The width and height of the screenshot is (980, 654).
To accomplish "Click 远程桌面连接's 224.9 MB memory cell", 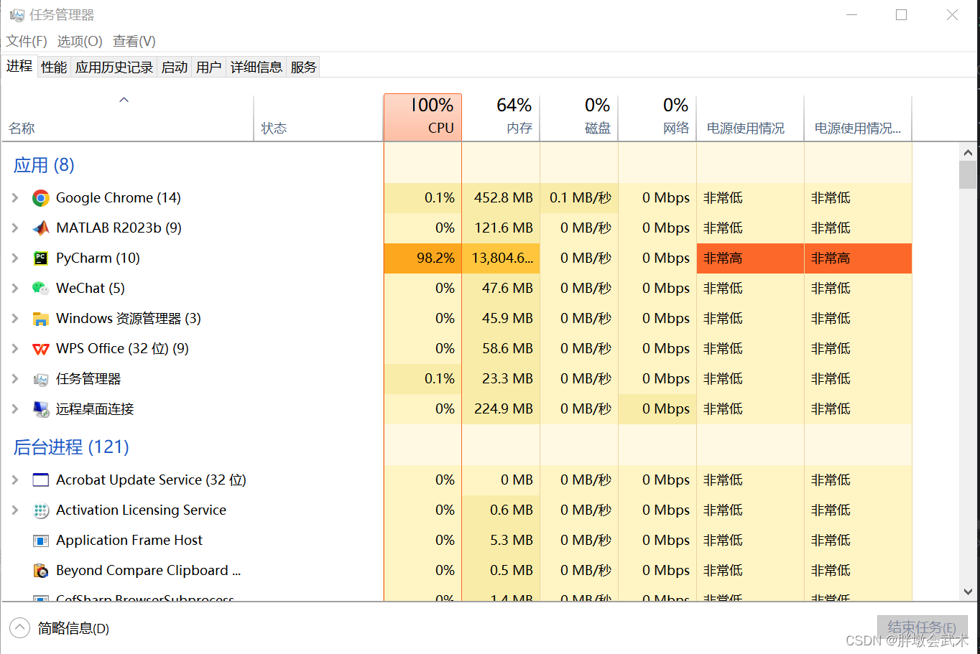I will point(501,409).
